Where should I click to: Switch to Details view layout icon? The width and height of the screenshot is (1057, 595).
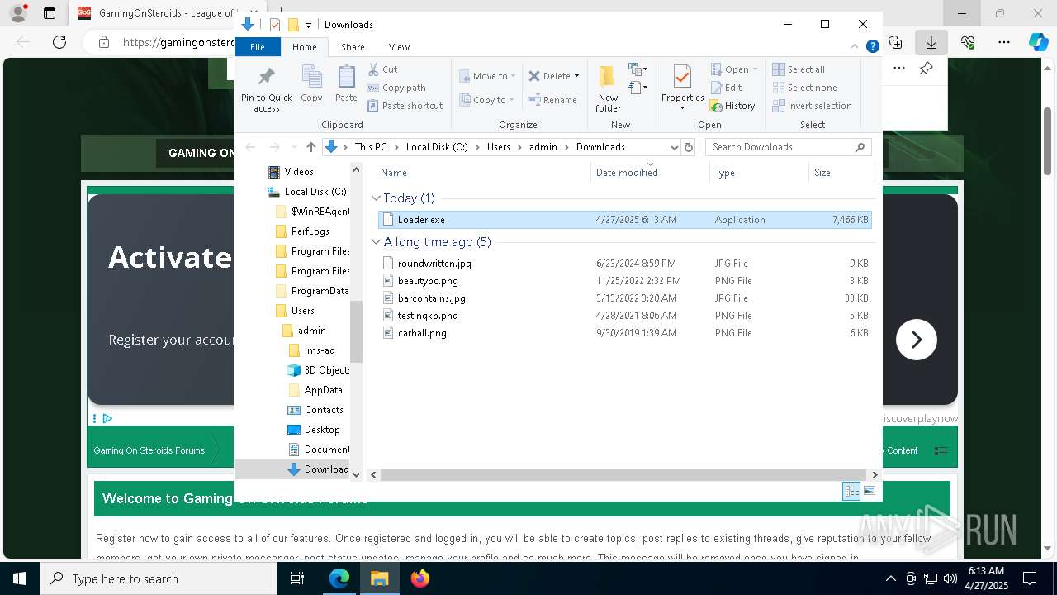(x=851, y=491)
